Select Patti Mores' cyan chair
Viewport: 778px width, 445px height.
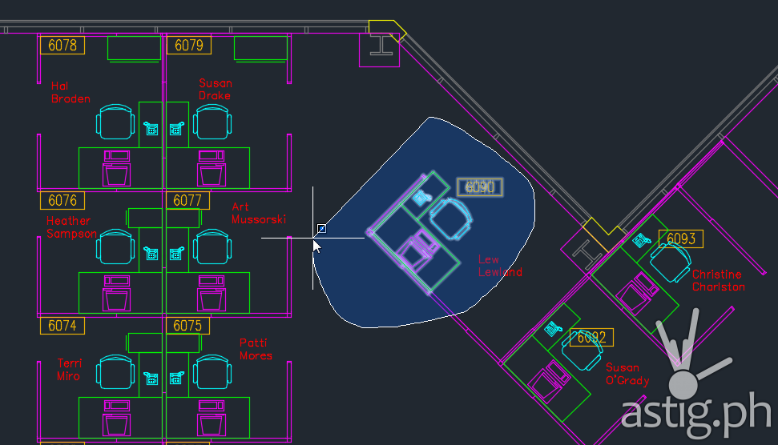tap(212, 372)
